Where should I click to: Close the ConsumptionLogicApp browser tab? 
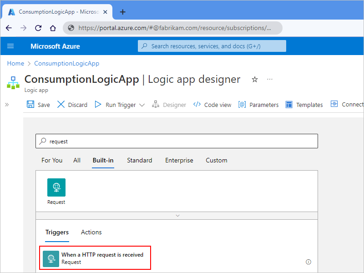click(x=105, y=12)
